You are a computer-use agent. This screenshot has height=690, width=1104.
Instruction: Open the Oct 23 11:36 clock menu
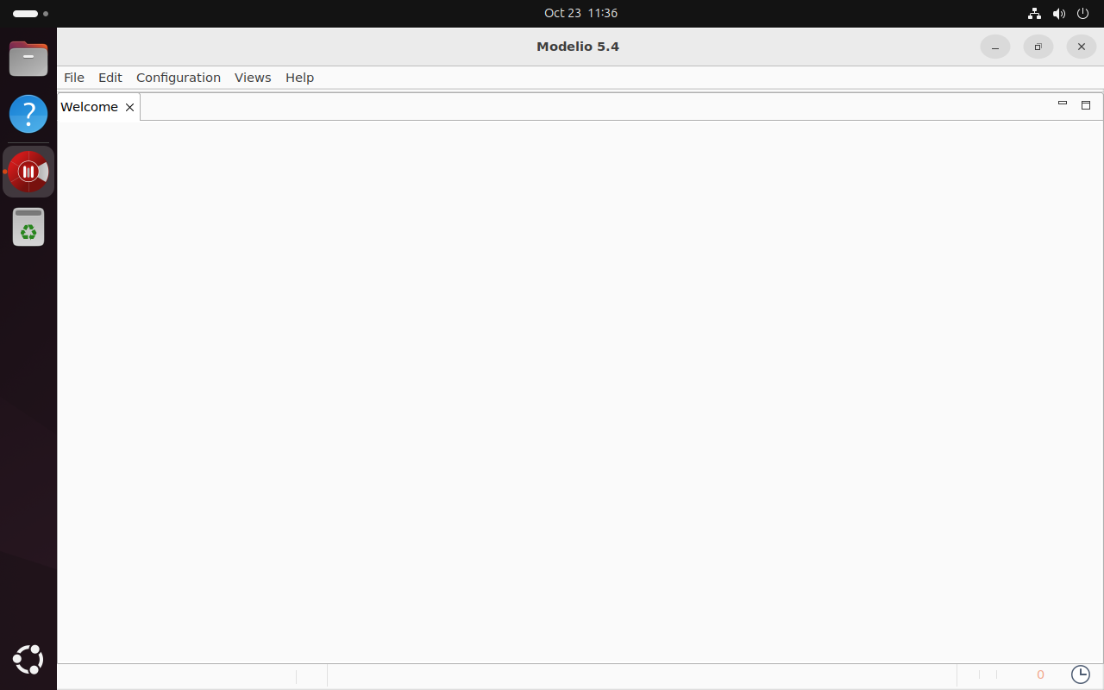pos(580,13)
